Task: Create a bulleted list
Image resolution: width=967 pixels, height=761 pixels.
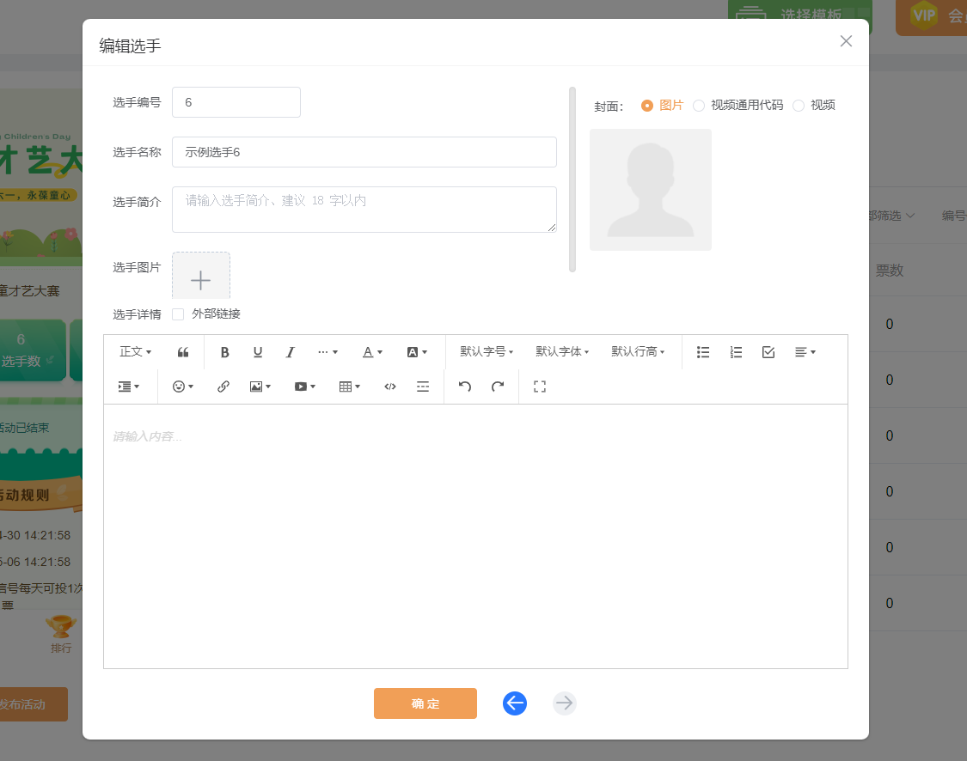Action: (x=703, y=352)
